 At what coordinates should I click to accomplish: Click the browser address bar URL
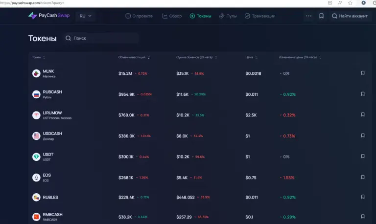tap(32, 3)
